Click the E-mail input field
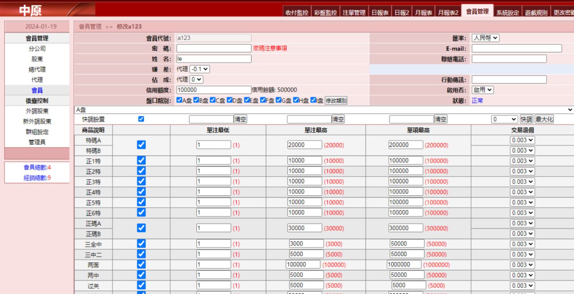The image size is (574, 294). [517, 48]
